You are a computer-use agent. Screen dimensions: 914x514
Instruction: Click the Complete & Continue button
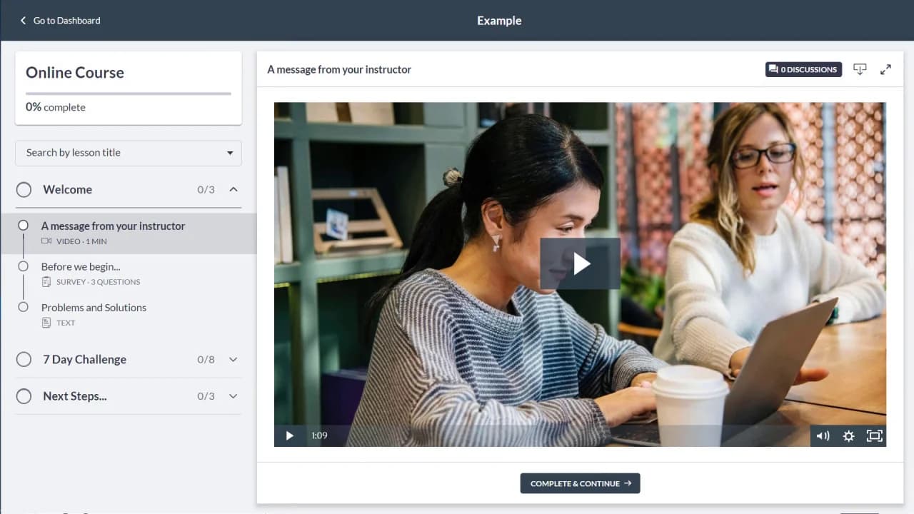pyautogui.click(x=580, y=483)
